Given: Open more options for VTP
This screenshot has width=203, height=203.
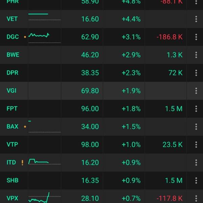Looking at the screenshot, I should 196,144.
